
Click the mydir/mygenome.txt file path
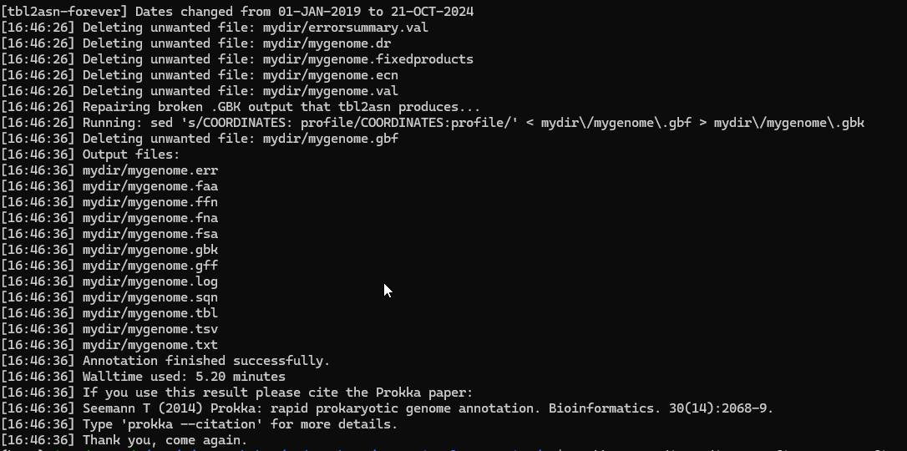click(x=150, y=345)
